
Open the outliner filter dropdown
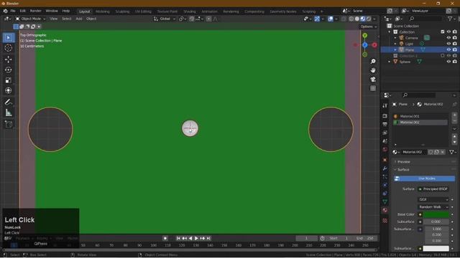coord(451,19)
